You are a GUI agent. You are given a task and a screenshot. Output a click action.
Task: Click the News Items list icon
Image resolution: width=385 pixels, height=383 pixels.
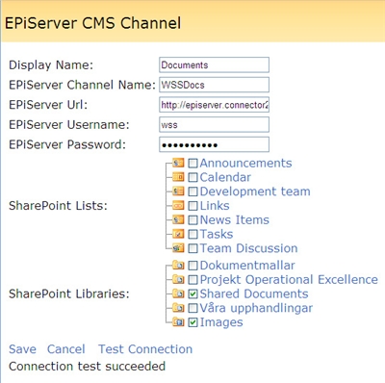178,219
